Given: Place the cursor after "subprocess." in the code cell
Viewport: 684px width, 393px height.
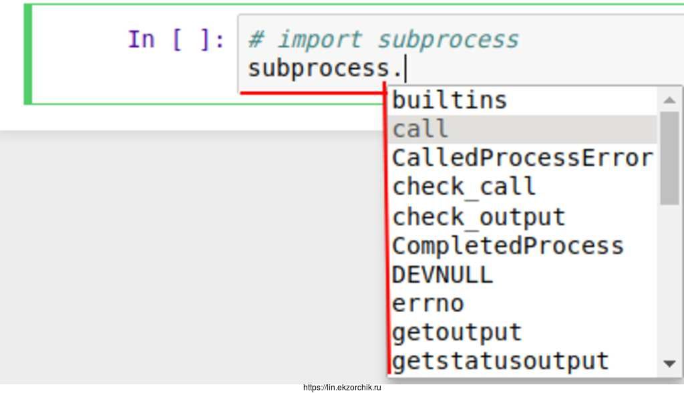Looking at the screenshot, I should [x=406, y=69].
